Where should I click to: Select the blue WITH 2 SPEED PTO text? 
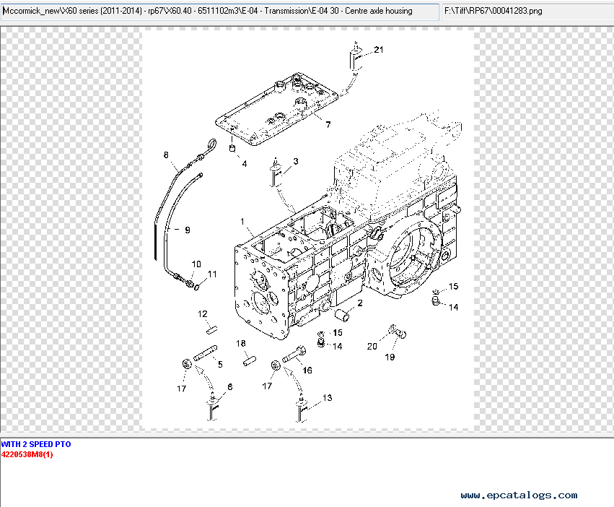pos(36,444)
